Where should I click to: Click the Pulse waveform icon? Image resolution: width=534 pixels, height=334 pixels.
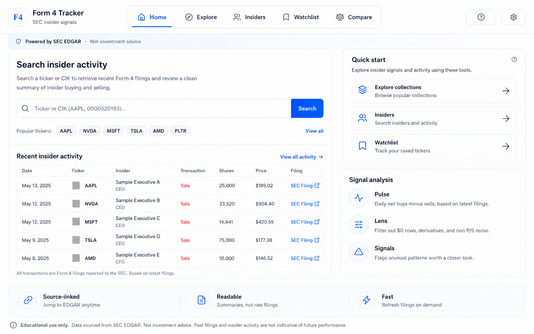[x=359, y=198]
